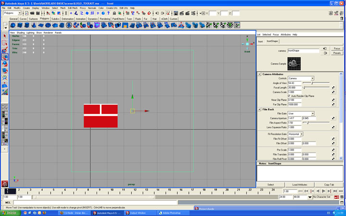Open the Create UVs menu

[x=111, y=8]
